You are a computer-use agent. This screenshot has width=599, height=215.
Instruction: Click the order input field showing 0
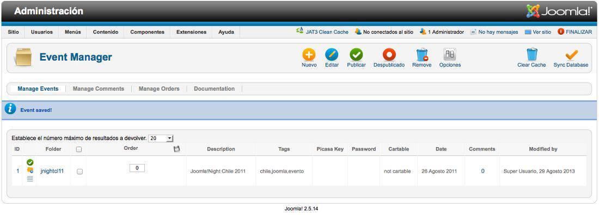click(x=137, y=168)
